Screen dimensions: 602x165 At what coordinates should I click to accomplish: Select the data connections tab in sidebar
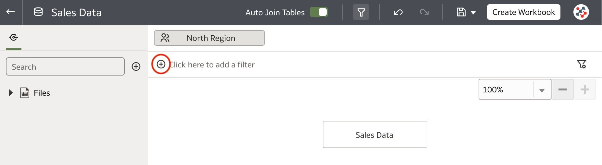tap(14, 38)
